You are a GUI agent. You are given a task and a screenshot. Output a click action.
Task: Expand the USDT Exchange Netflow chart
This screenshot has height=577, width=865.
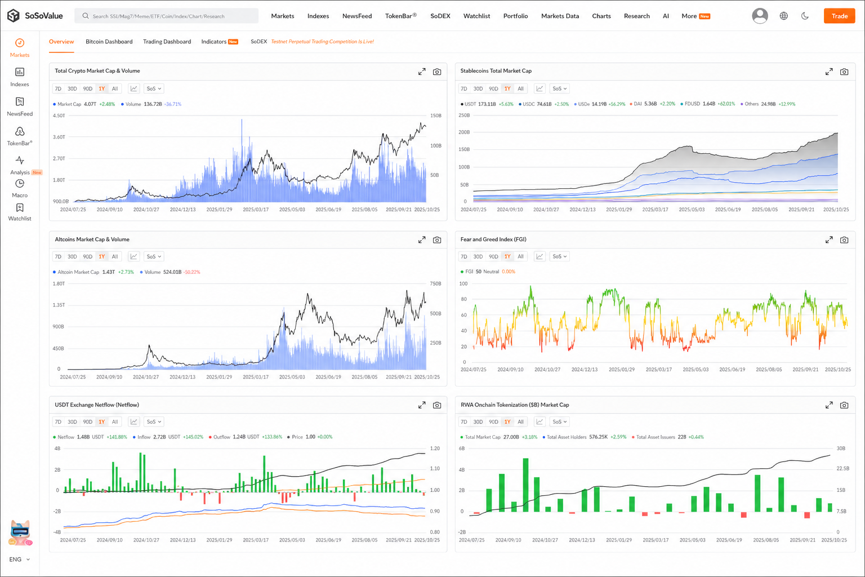[x=422, y=405]
